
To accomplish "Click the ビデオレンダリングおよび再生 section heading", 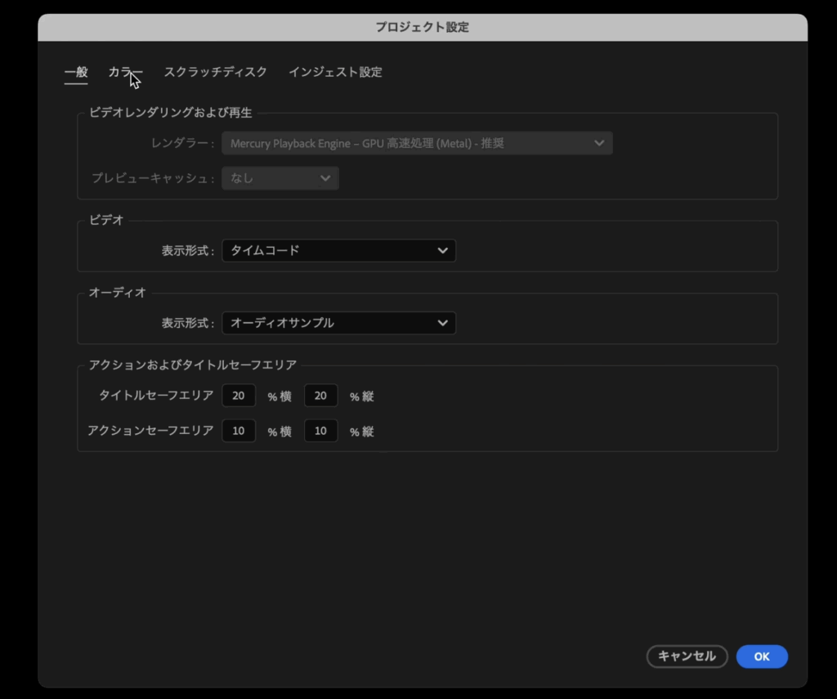I will [x=170, y=113].
